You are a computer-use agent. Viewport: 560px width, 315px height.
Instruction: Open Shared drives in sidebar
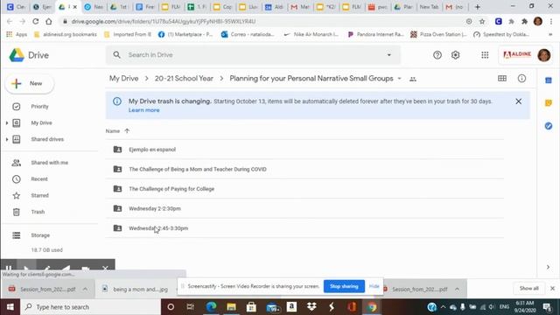pos(47,139)
